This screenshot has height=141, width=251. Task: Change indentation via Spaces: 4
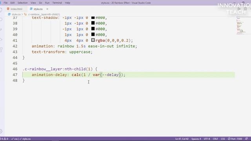[x=196, y=139]
